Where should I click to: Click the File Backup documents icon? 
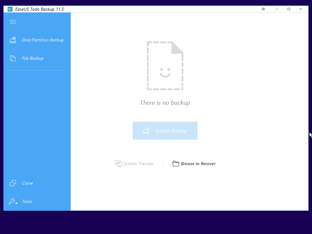point(13,58)
